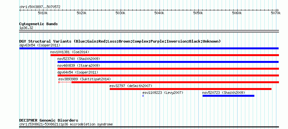Click the nsv523740 (Shaikh2009) label
Image resolution: width=288 pixels, height=129 pixels.
click(x=79, y=59)
